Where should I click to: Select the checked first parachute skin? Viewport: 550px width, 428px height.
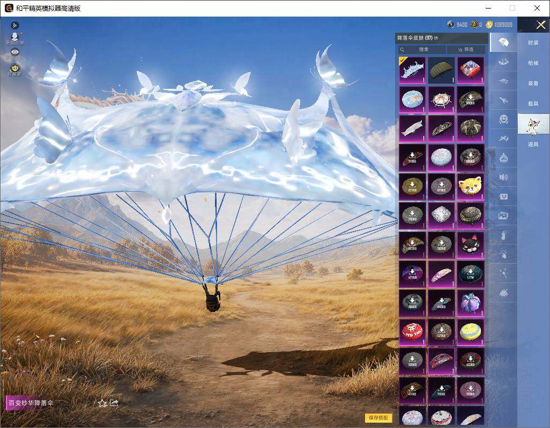pos(412,70)
